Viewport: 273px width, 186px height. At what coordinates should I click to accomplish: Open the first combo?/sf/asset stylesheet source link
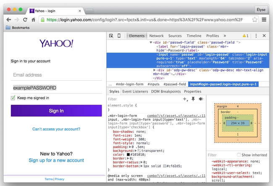coord(176,116)
